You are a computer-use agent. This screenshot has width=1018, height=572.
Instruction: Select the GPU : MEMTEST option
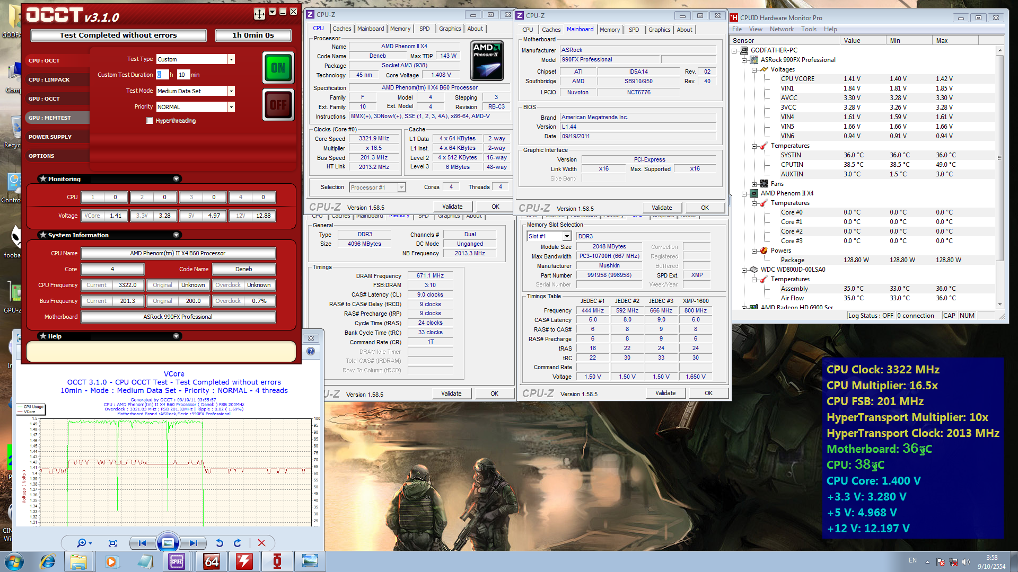tap(50, 118)
